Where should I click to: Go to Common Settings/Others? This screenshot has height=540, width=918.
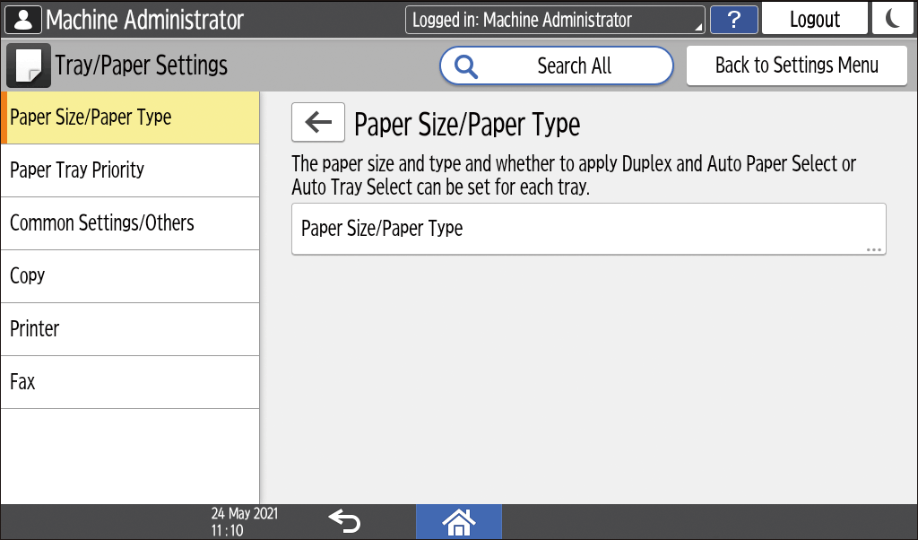click(130, 223)
